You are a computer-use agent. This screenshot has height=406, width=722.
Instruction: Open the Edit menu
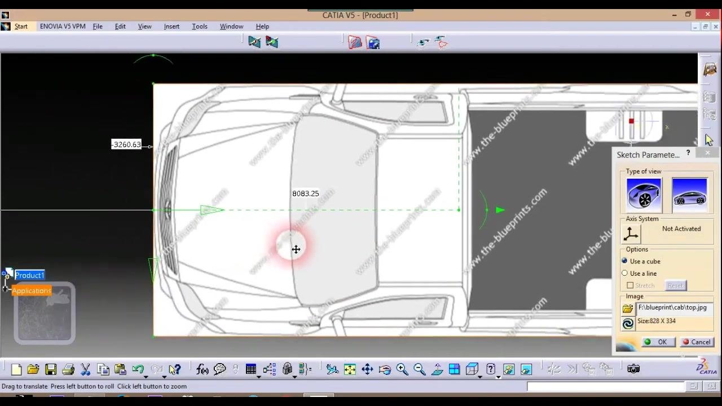(x=120, y=27)
